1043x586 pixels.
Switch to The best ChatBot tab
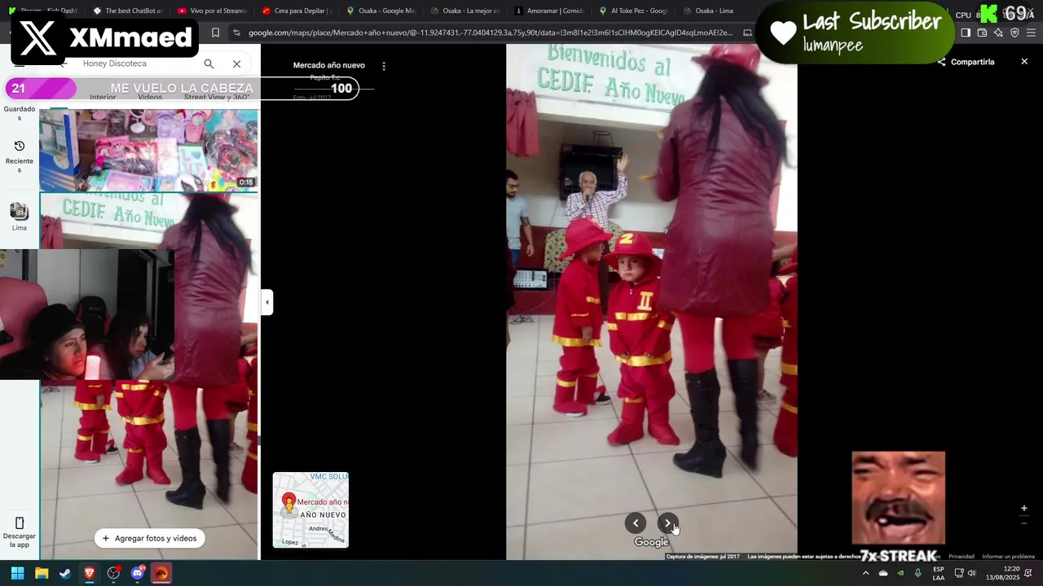(x=128, y=11)
